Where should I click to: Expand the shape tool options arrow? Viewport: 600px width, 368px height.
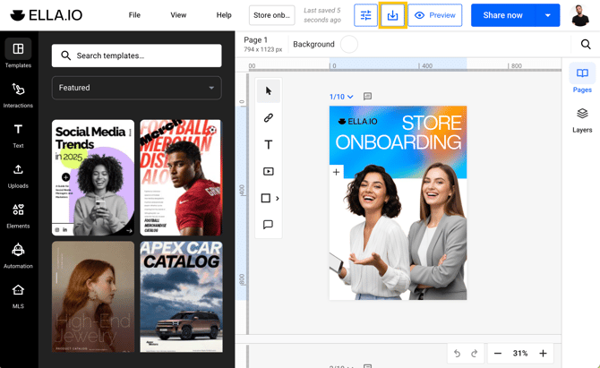278,199
